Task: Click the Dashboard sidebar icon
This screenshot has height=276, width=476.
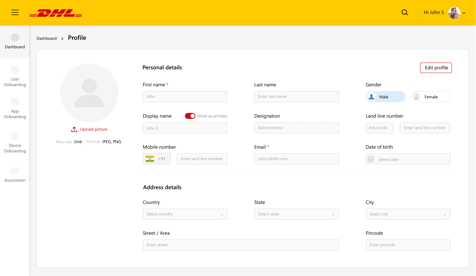Action: click(15, 38)
